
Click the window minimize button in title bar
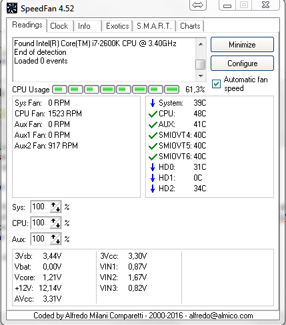(x=227, y=5)
